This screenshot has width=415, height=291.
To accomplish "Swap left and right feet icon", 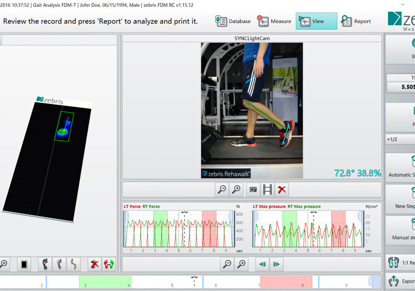I will 109,264.
